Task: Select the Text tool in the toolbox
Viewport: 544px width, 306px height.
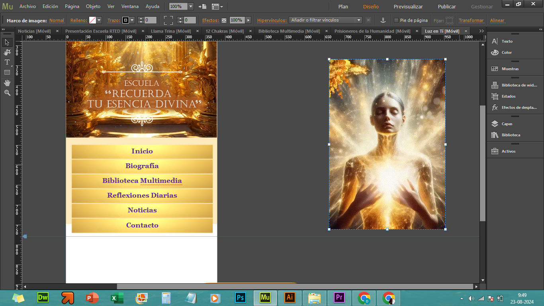Action: [x=7, y=62]
